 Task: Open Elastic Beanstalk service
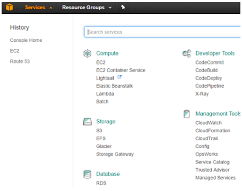(x=114, y=86)
